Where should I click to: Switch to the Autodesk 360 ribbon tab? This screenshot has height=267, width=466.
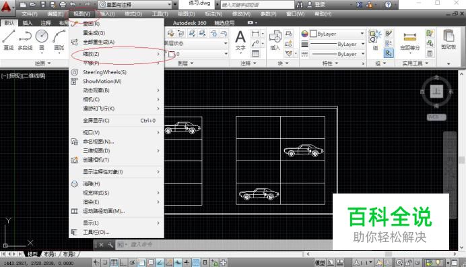(x=189, y=23)
